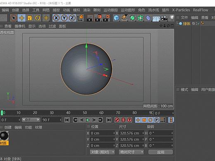This screenshot has width=215, height=161.
Task: Open the subdivision surface generators
Action: coord(132,18)
